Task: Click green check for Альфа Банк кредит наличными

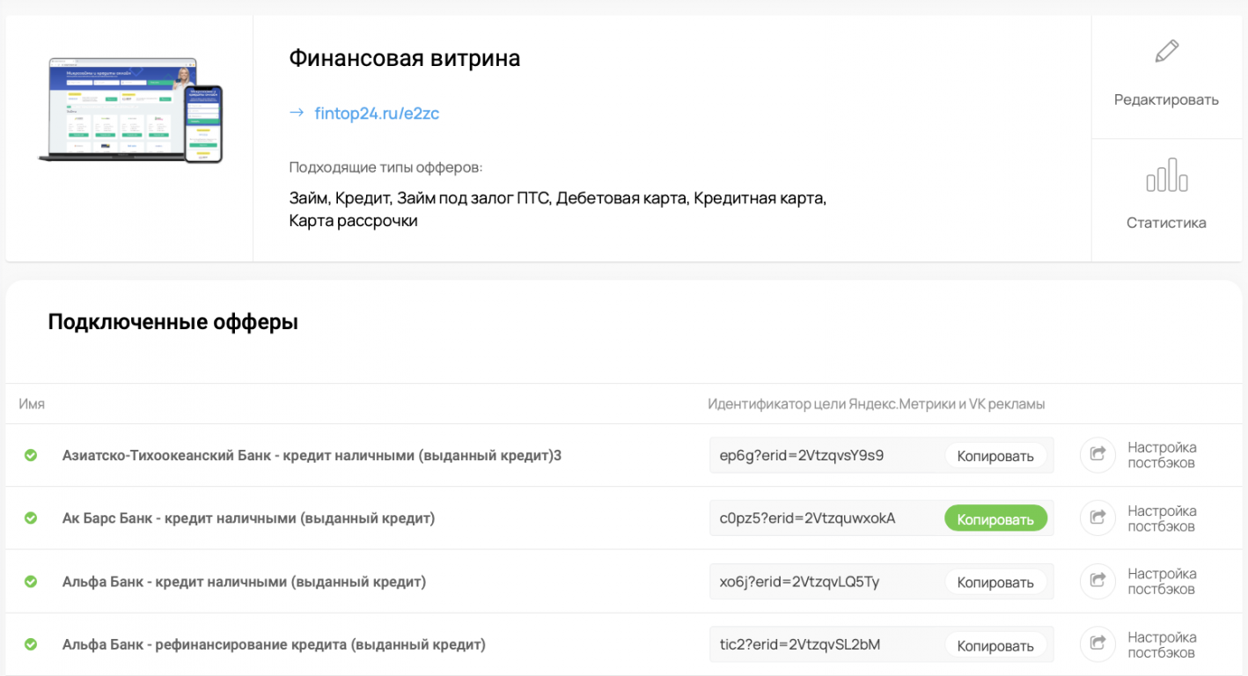Action: [31, 582]
